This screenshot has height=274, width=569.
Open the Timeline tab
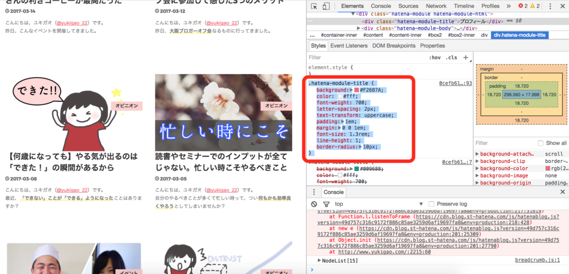click(464, 6)
